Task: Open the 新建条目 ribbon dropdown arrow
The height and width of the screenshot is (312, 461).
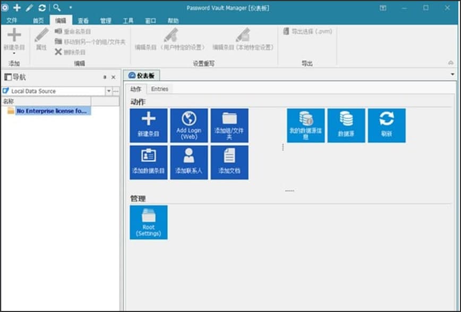Action: pyautogui.click(x=14, y=54)
